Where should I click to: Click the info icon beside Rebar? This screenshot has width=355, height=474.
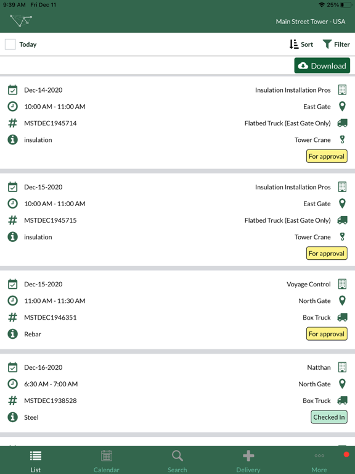(x=12, y=334)
